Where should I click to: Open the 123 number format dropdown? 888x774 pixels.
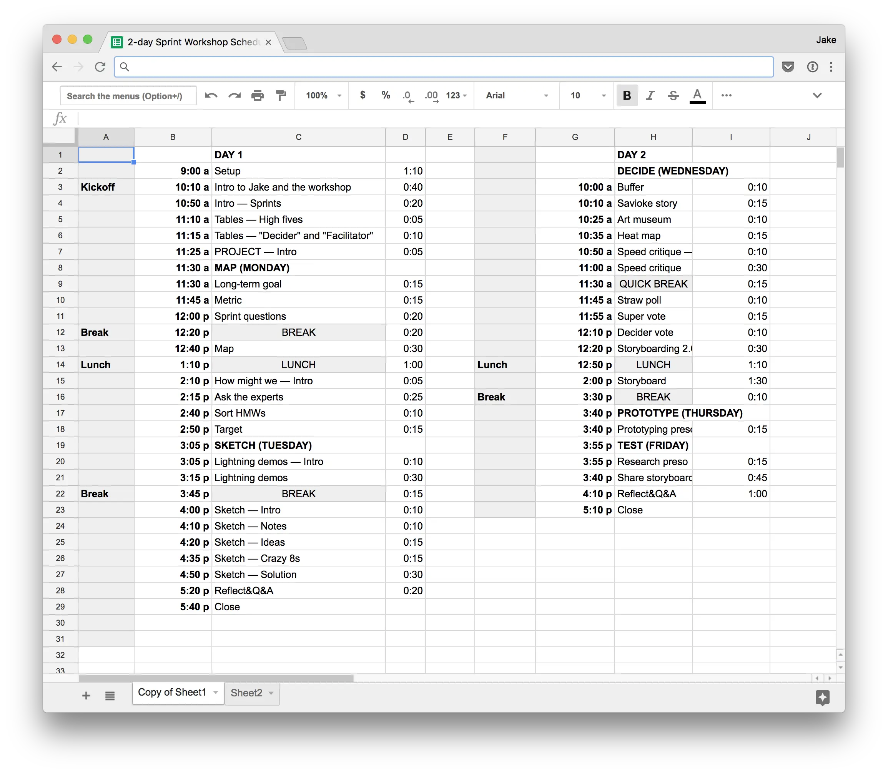[x=456, y=95]
